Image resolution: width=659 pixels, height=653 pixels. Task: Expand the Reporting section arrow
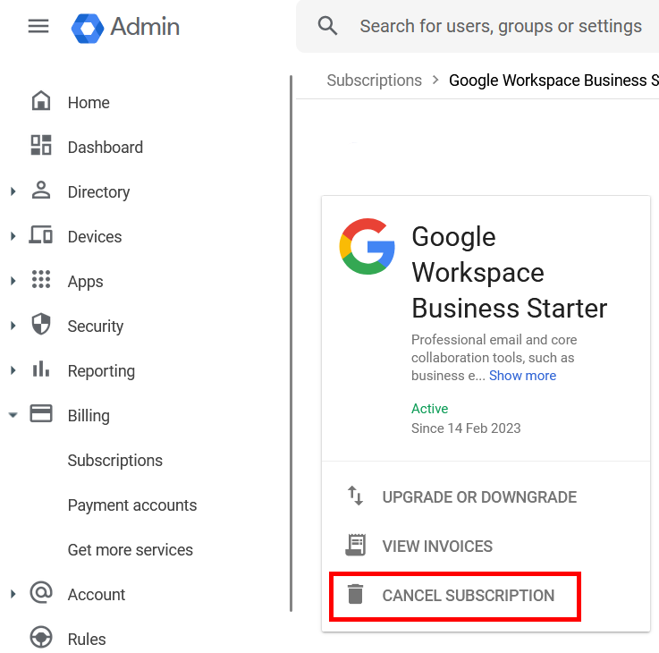point(13,370)
